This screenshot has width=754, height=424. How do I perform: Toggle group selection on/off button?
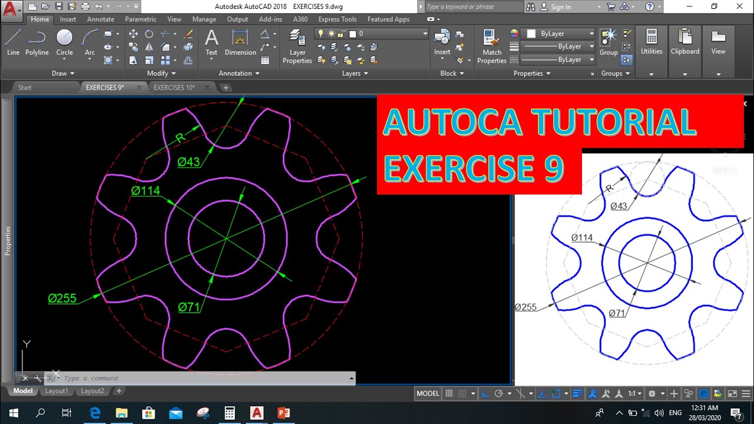626,60
